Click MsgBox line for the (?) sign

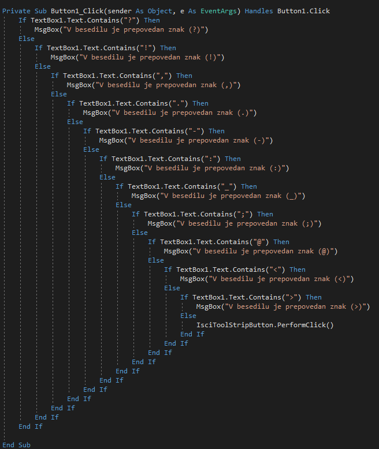[121, 29]
